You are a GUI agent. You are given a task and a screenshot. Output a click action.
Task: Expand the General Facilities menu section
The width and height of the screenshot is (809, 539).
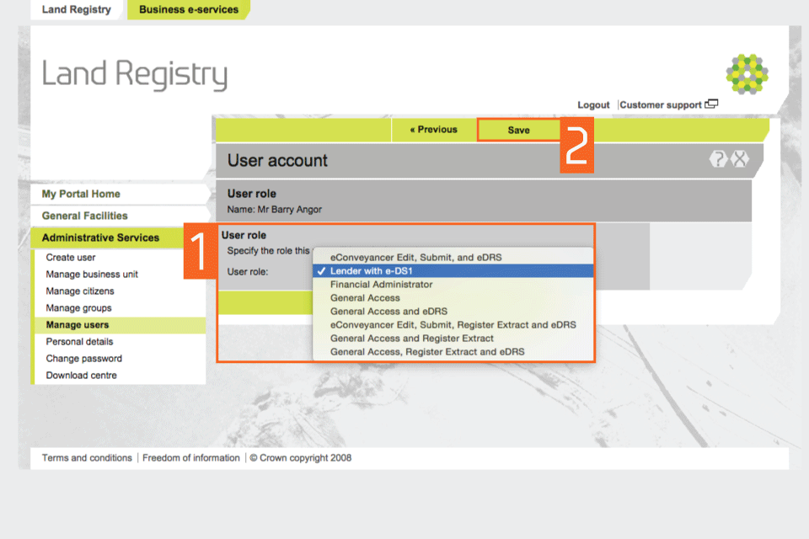click(x=85, y=216)
